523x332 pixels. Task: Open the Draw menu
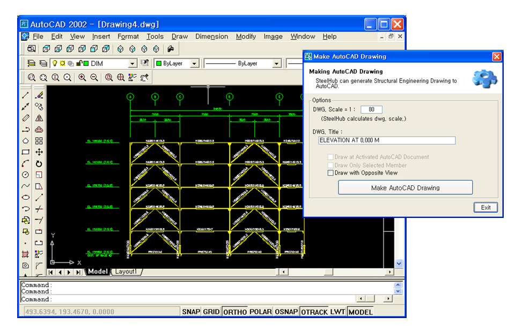(180, 36)
